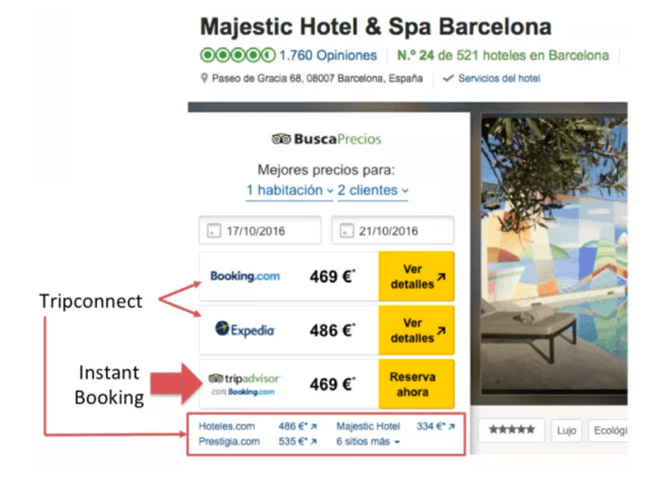The height and width of the screenshot is (480, 662).
Task: Click the check-out calendar icon
Action: tap(347, 231)
